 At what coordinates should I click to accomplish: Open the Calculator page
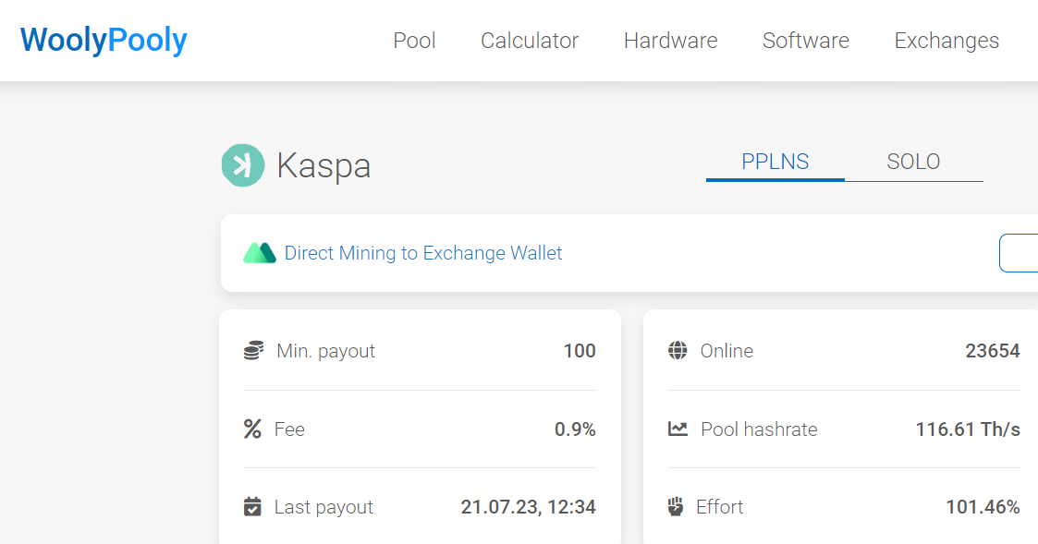pos(530,41)
